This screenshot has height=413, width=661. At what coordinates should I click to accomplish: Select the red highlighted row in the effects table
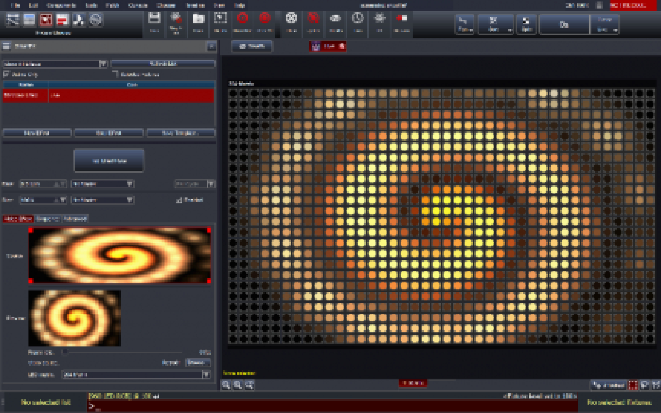(x=108, y=95)
